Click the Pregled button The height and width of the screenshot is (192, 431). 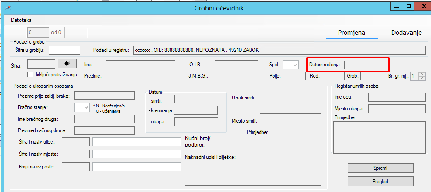pos(380,181)
